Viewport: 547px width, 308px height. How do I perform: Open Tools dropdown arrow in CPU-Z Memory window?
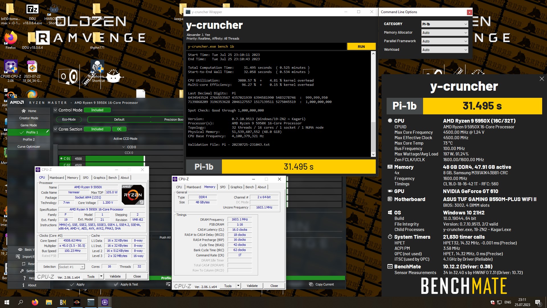[x=238, y=286]
